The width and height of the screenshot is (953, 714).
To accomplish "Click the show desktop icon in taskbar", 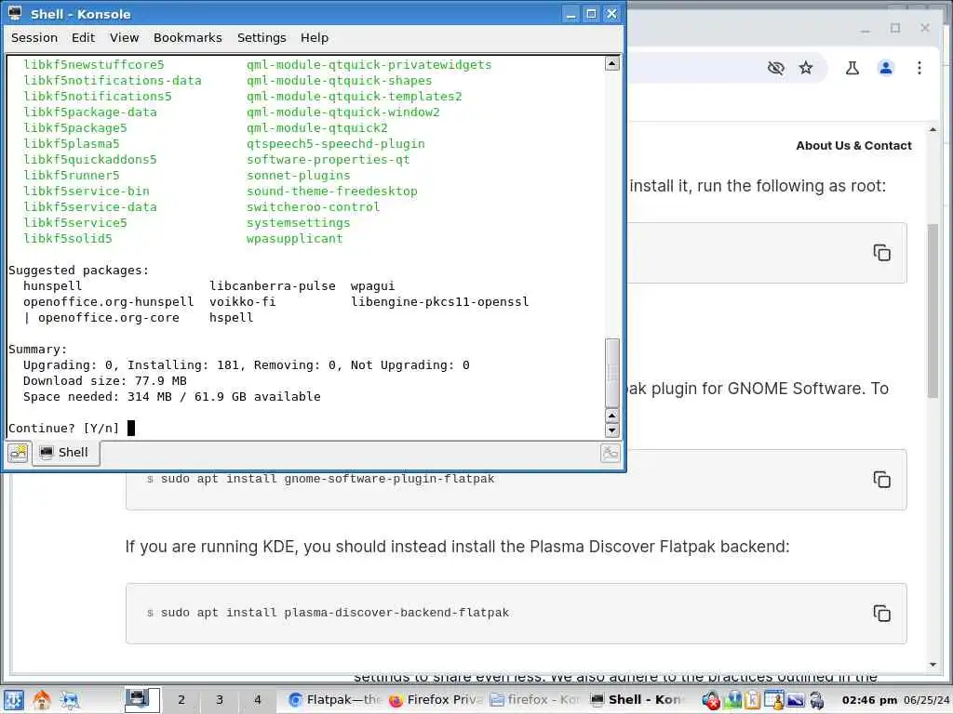I will tap(70, 700).
